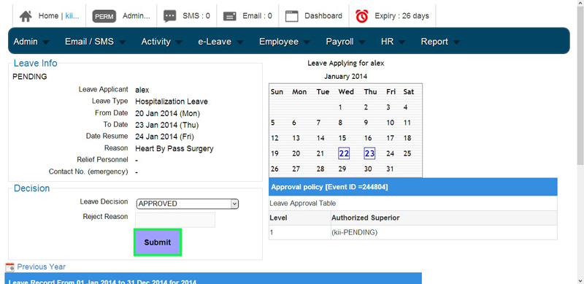Click the Wed column header
The image size is (584, 284).
click(346, 92)
